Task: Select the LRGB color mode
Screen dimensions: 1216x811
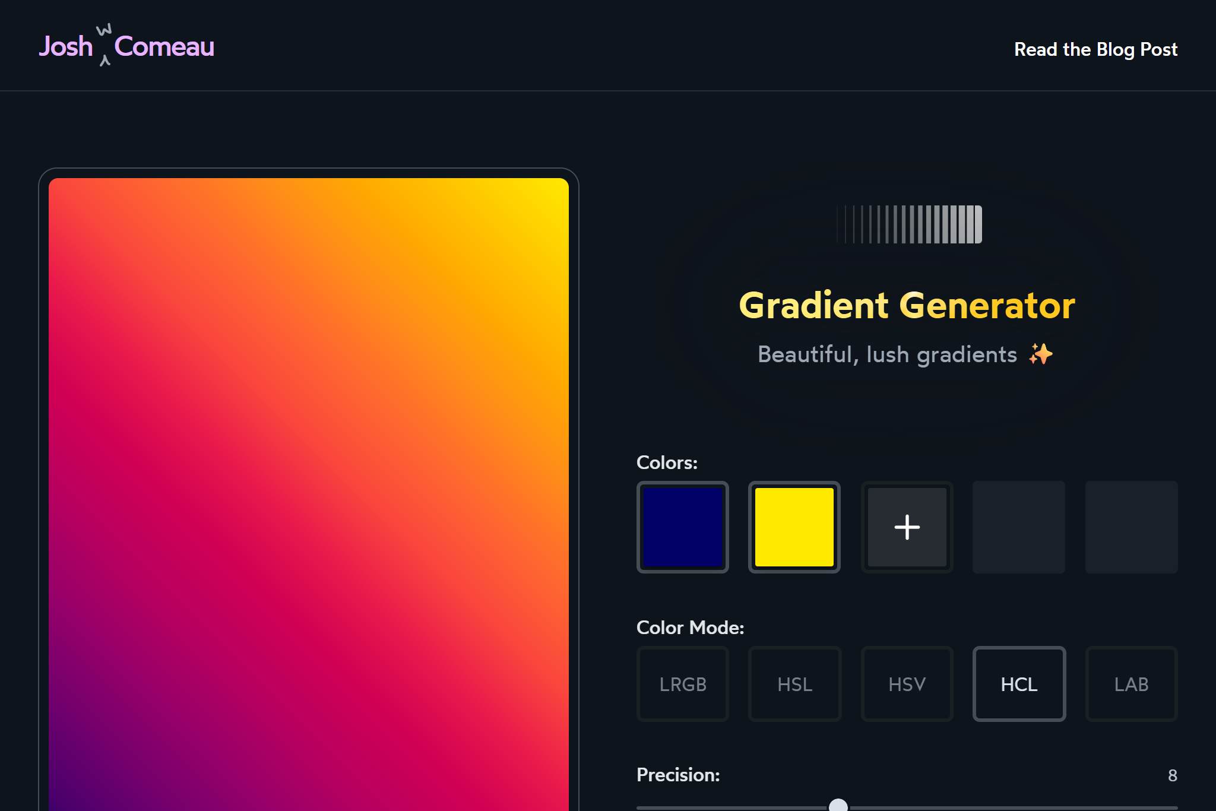Action: 683,684
